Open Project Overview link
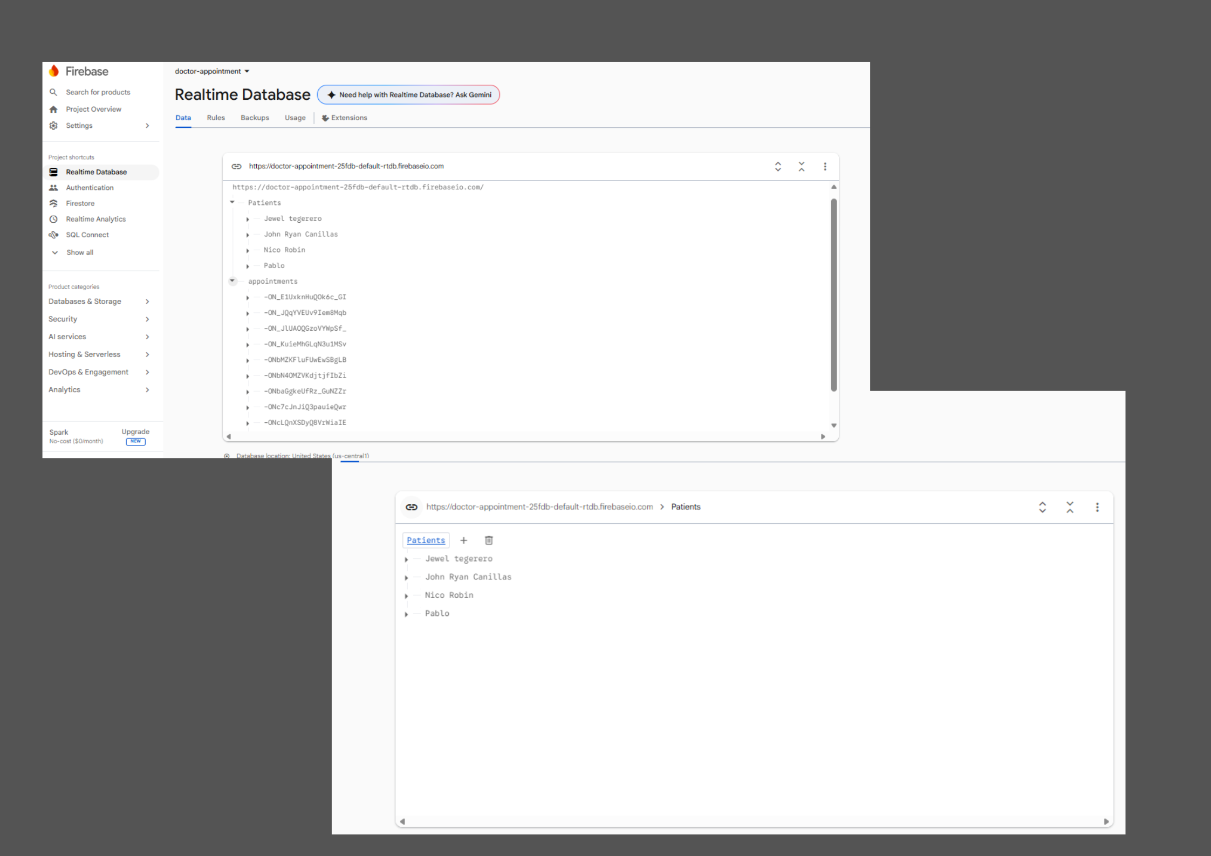 tap(93, 109)
